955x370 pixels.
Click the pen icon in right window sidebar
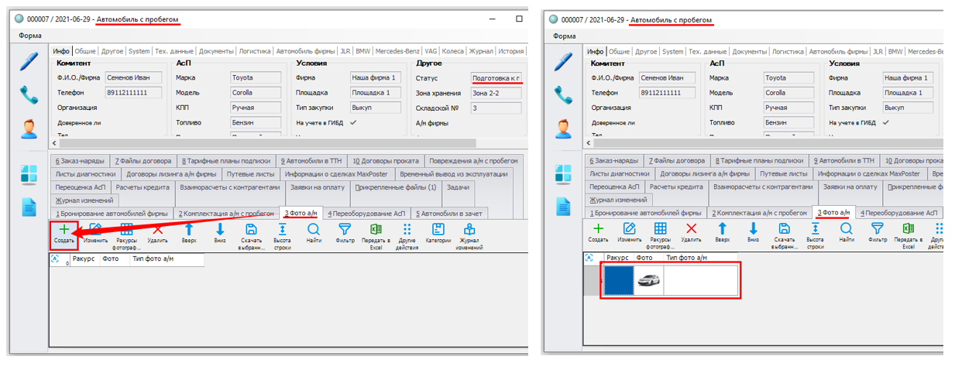tap(563, 62)
